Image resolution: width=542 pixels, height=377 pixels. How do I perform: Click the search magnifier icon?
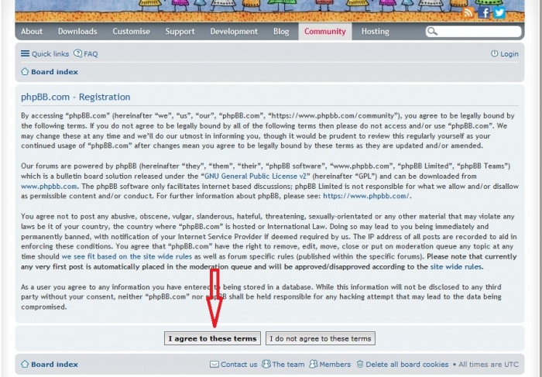[x=432, y=32]
